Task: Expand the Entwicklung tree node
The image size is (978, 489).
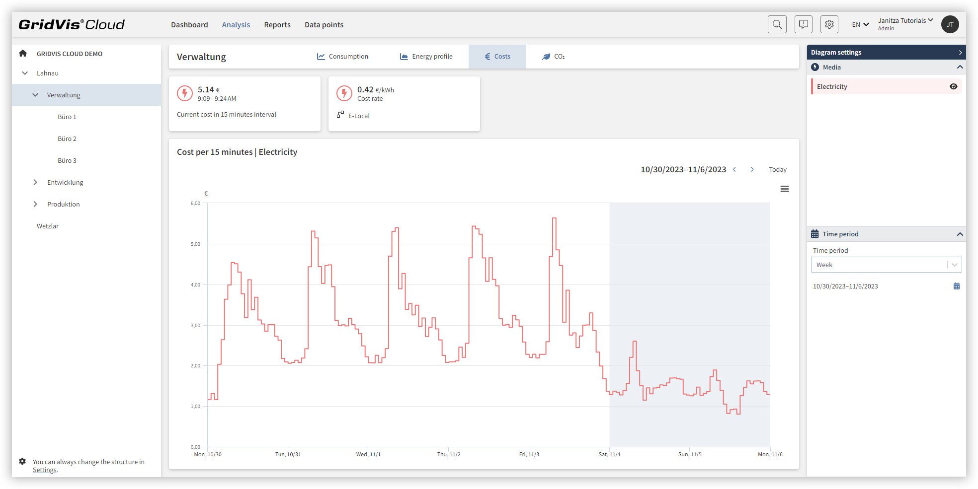Action: pos(35,182)
